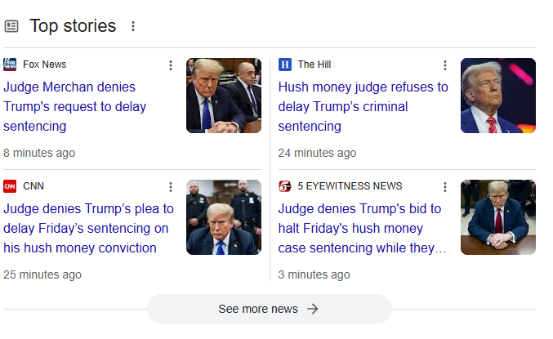View the 5 Eyewitness News story thumbnail
The image size is (553, 339).
point(498,217)
